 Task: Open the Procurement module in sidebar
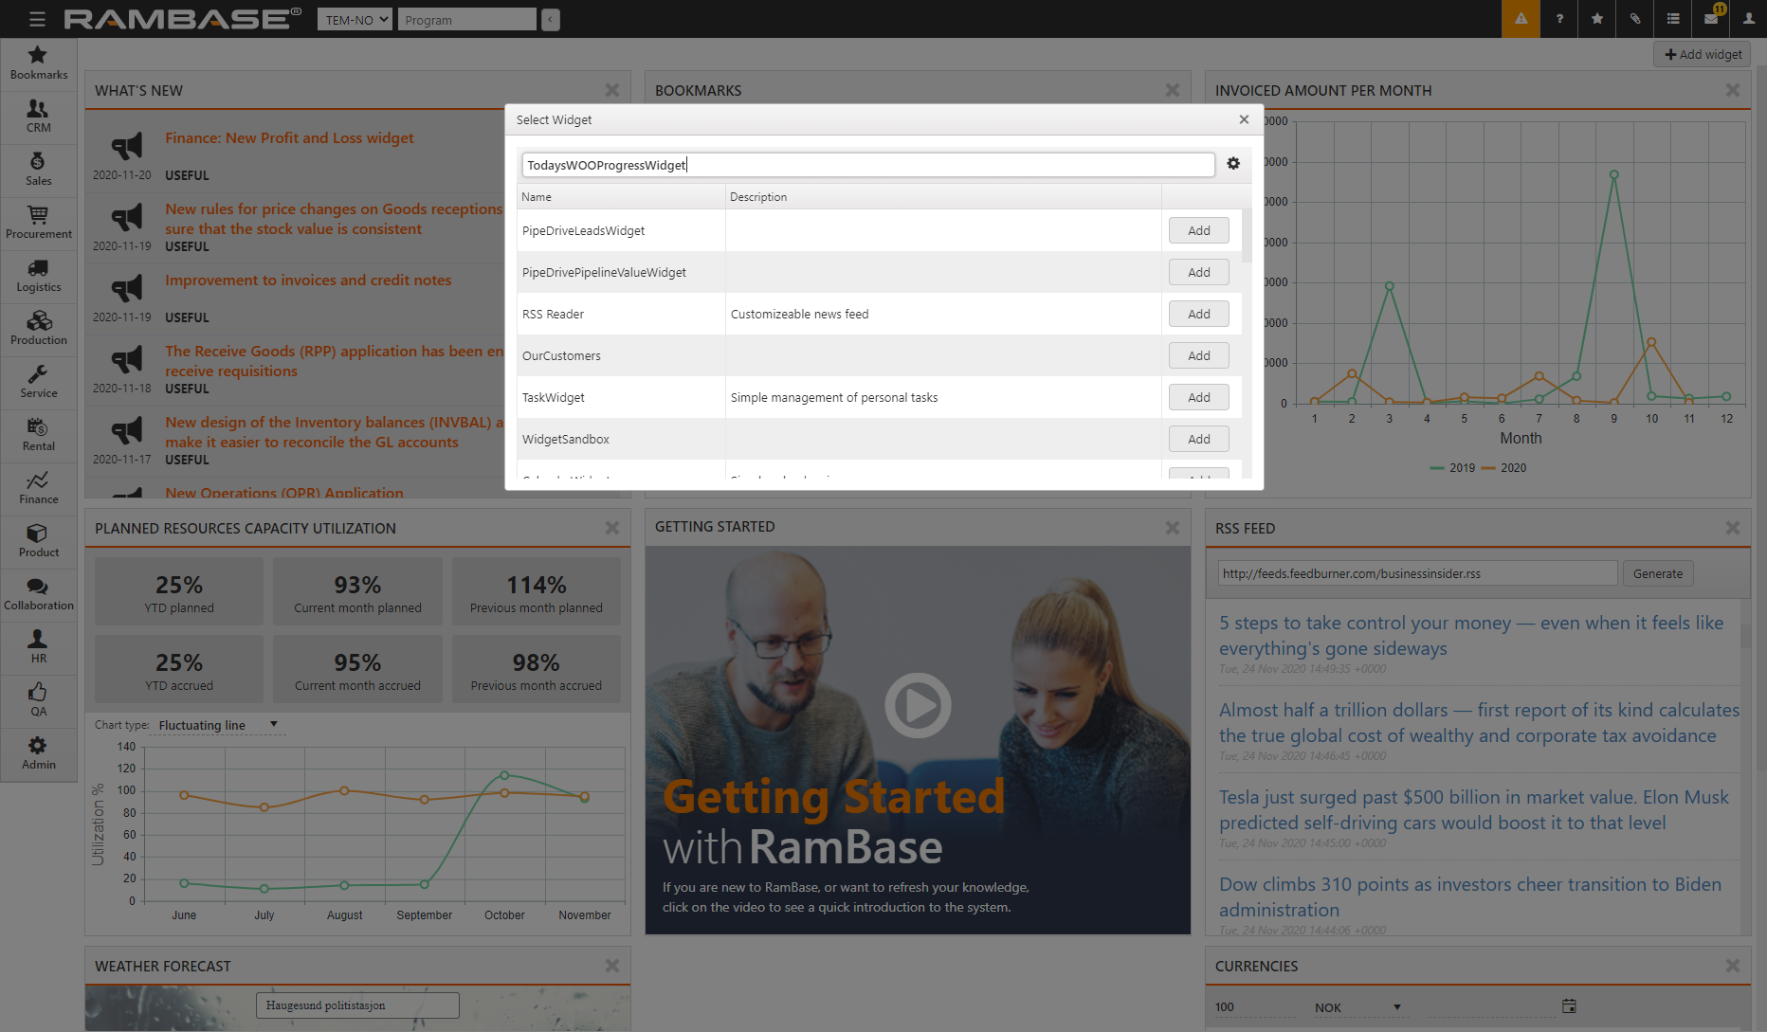coord(39,223)
